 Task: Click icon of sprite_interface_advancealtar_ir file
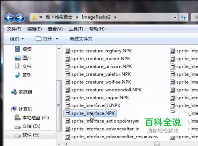68,129
